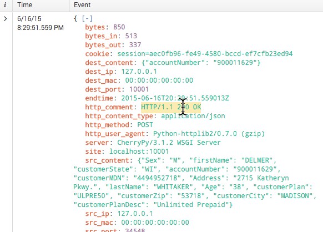The image size is (323, 232).
Task: Collapse the JSON event with the [-] toggle
Action: click(87, 18)
